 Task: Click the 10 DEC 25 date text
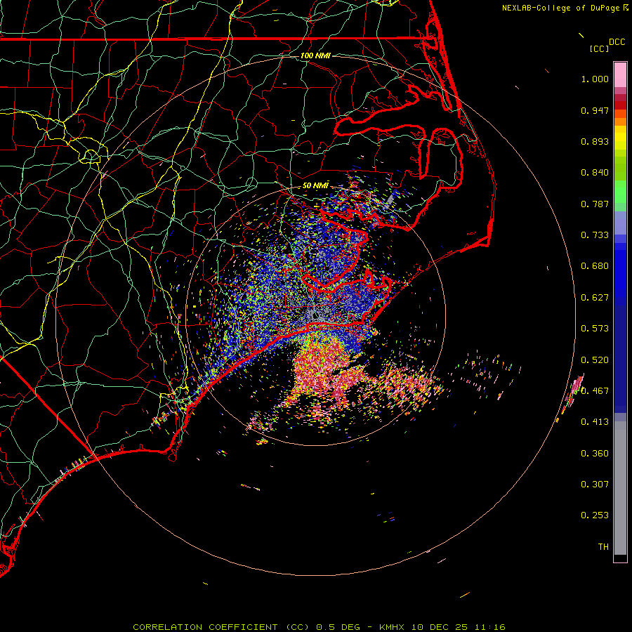[x=440, y=627]
